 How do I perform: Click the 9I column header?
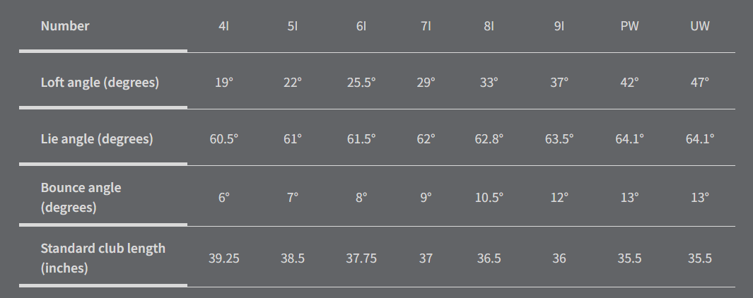click(x=559, y=27)
